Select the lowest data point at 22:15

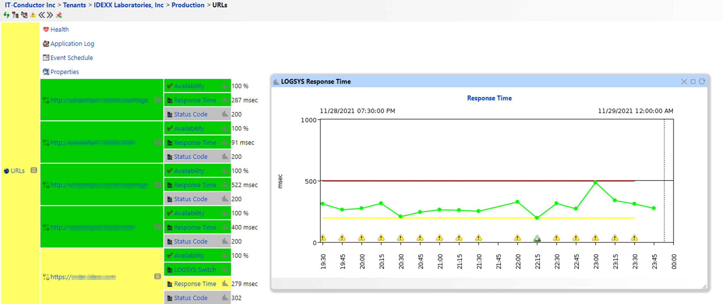(x=537, y=218)
